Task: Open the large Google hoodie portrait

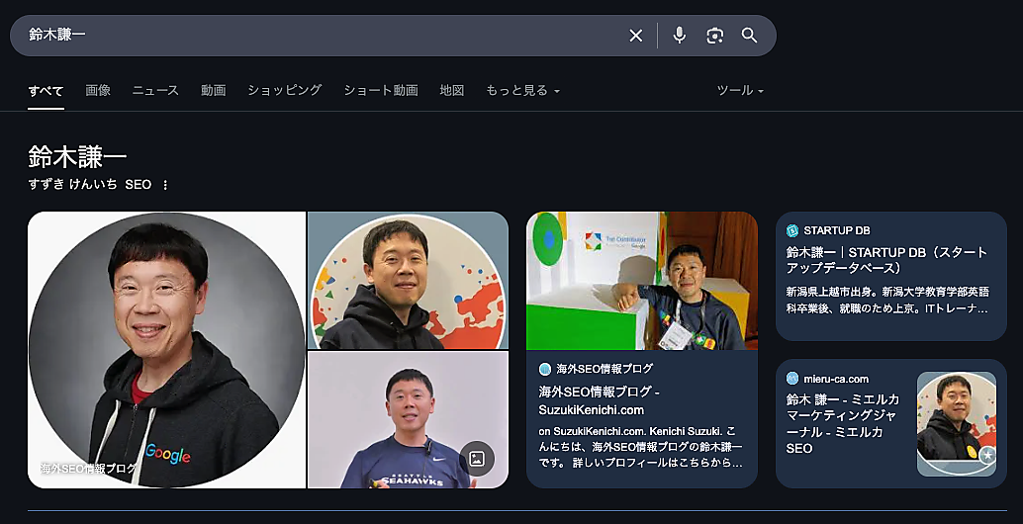Action: (166, 350)
